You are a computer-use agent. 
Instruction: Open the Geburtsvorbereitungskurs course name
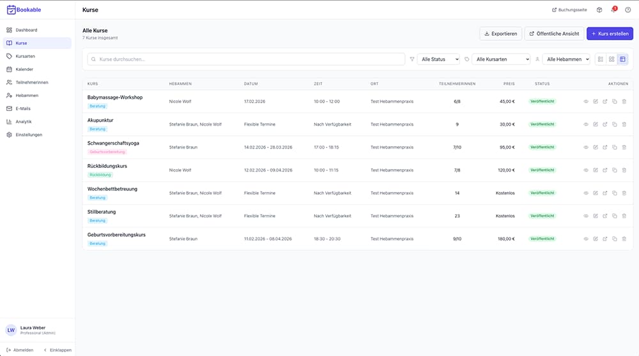click(116, 235)
